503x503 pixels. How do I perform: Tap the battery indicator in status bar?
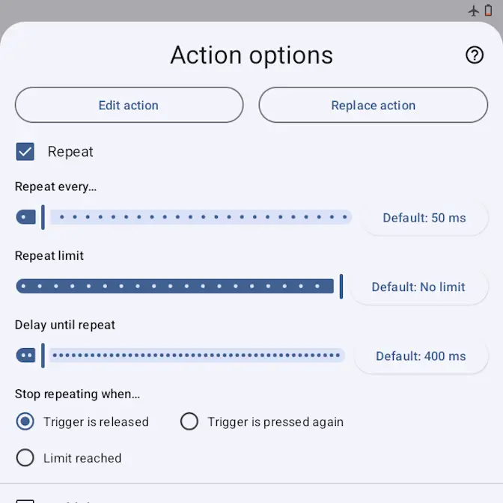coord(489,10)
